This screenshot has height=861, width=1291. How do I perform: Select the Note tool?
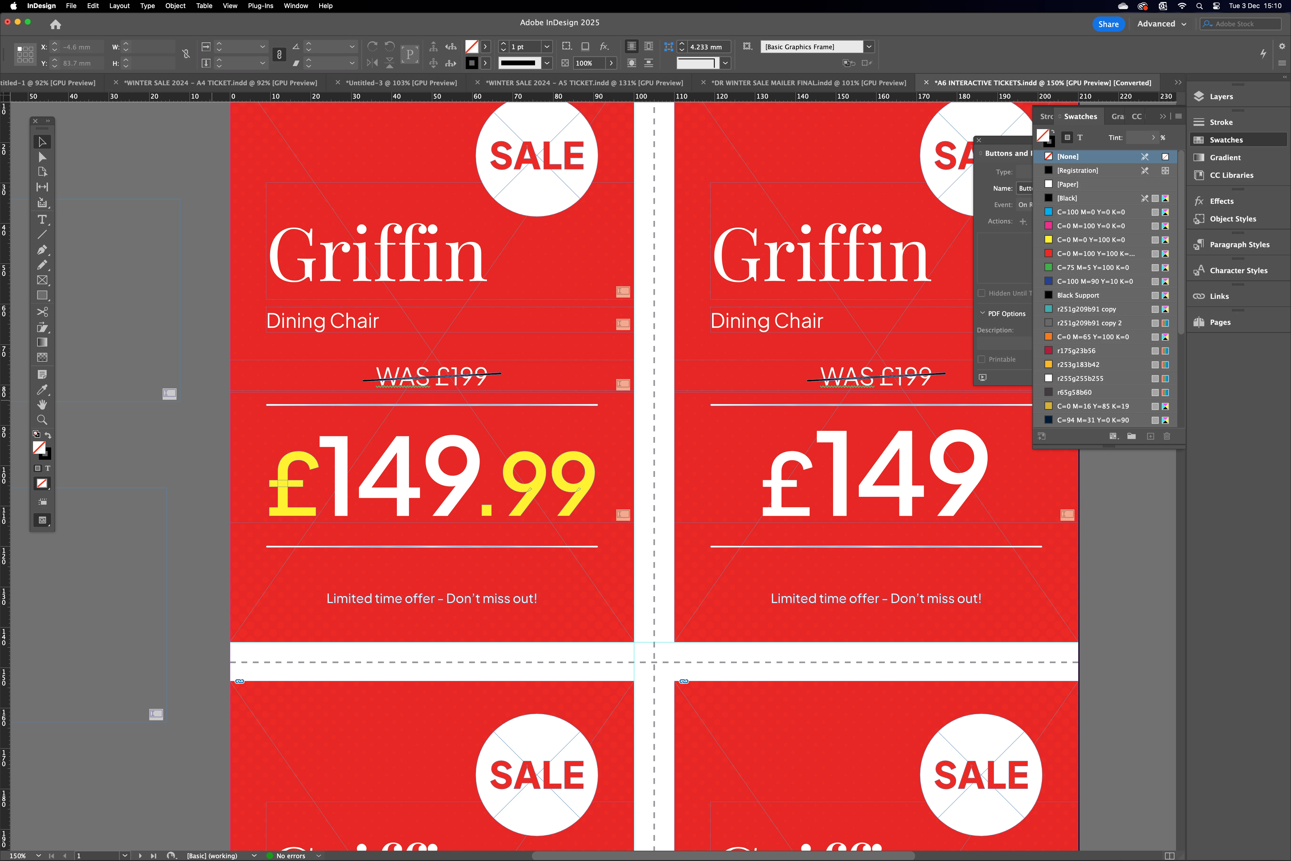[42, 375]
